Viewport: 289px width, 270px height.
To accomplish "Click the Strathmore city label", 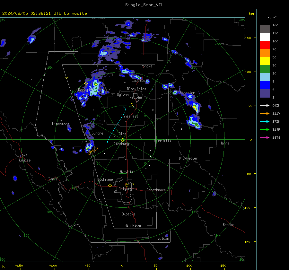I will tap(156, 190).
